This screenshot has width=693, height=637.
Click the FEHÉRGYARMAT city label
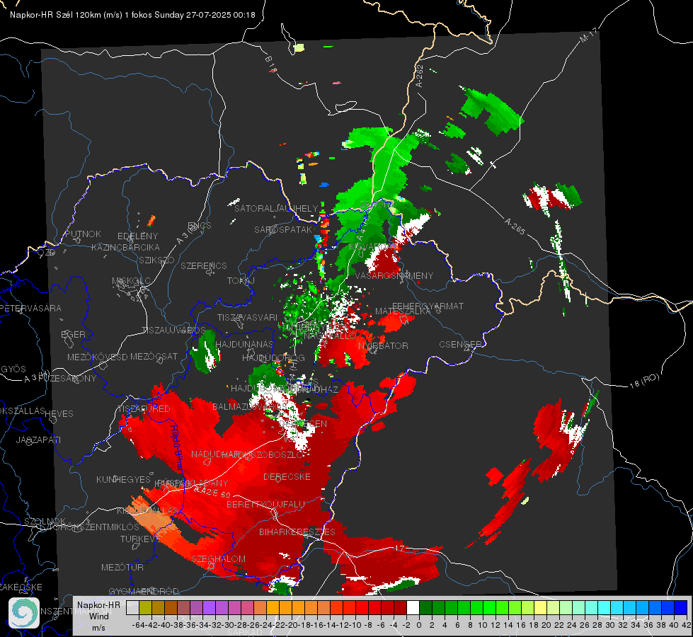[428, 306]
